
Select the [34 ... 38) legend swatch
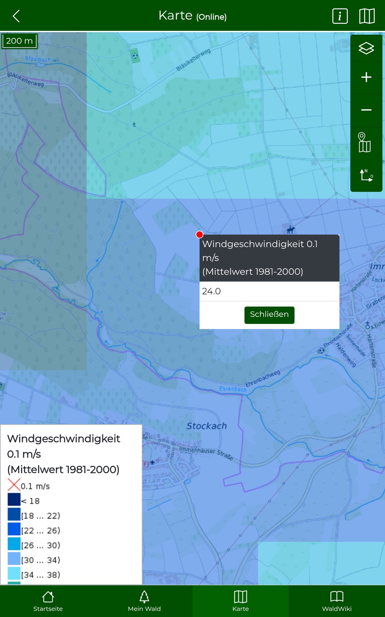point(14,573)
